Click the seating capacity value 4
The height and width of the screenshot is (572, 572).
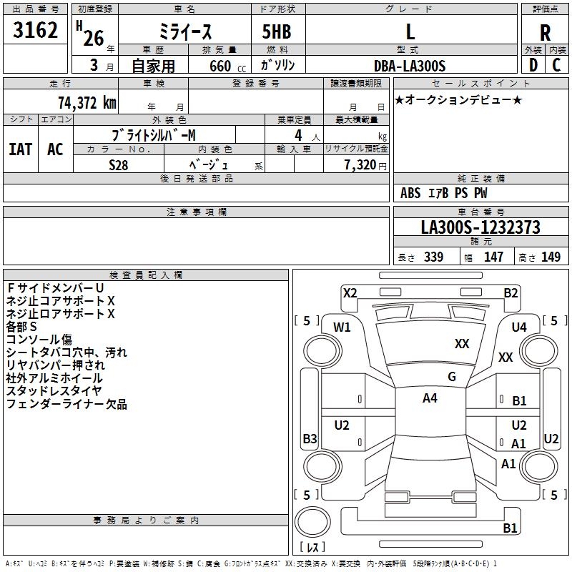[x=298, y=135]
